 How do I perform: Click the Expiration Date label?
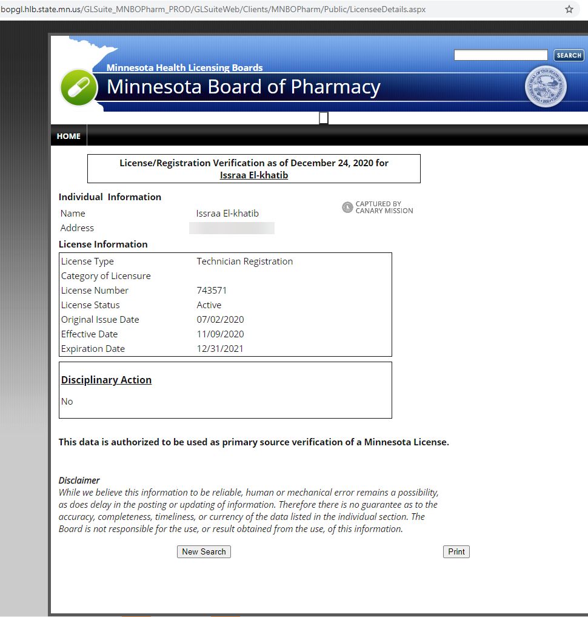[x=93, y=349]
